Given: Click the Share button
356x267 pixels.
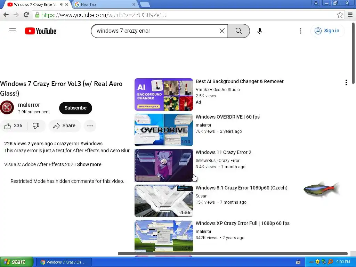Looking at the screenshot, I should coord(64,126).
